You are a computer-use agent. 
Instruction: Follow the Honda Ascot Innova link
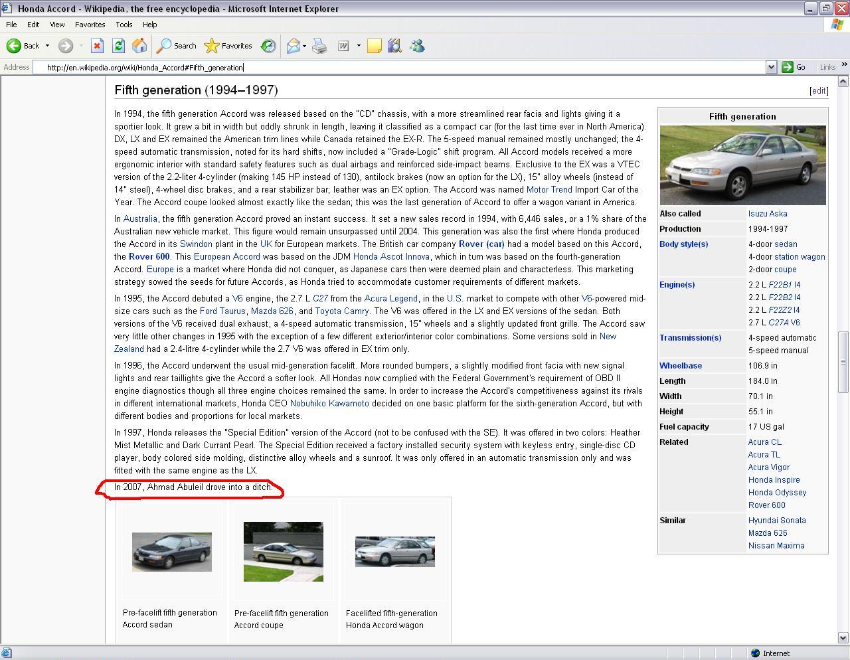(x=391, y=257)
